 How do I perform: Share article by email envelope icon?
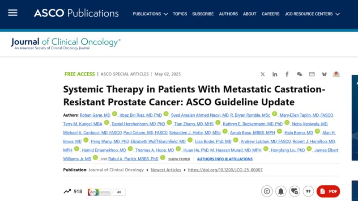click(311, 74)
